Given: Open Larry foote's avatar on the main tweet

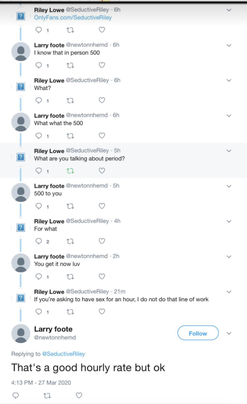Looking at the screenshot, I should pyautogui.click(x=21, y=333).
